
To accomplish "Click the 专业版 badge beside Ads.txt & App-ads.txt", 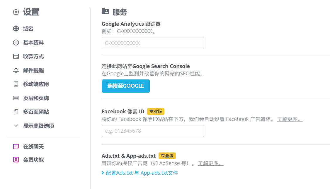I will [x=167, y=156].
